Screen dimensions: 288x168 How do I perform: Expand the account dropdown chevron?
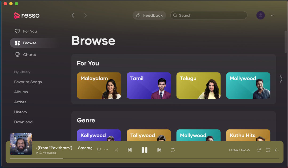(272, 15)
